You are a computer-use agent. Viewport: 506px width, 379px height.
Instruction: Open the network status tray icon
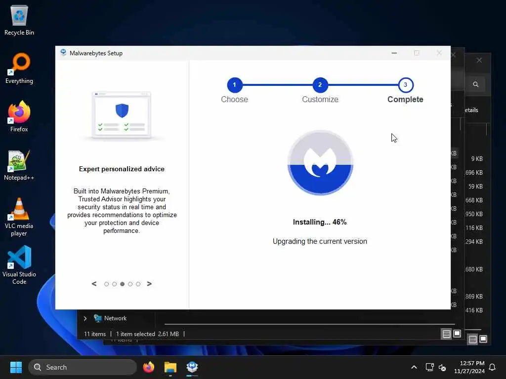[429, 367]
